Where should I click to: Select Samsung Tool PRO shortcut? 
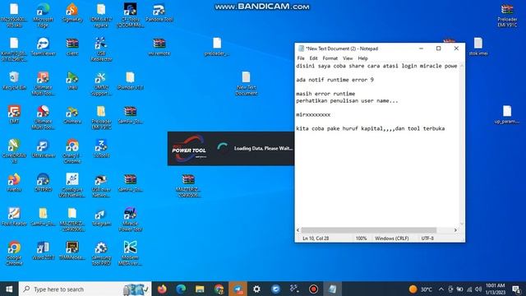(x=101, y=253)
